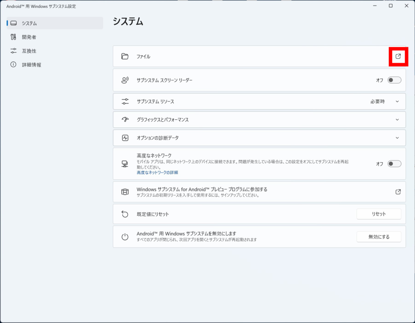Click the システム monitor icon in the sidebar
This screenshot has height=323, width=415.
[x=13, y=23]
